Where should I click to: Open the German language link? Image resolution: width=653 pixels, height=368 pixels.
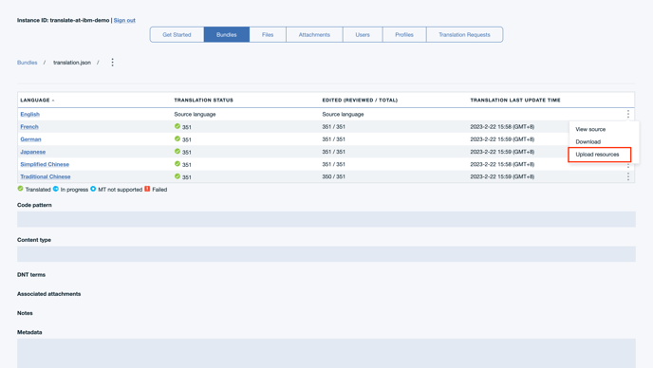tap(30, 139)
